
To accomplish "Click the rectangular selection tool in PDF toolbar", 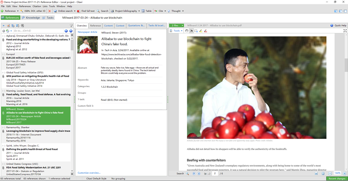I will click(x=196, y=31).
